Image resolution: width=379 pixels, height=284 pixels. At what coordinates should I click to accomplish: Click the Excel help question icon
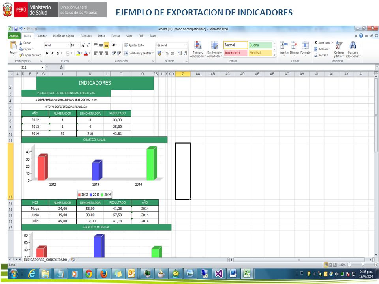point(361,35)
